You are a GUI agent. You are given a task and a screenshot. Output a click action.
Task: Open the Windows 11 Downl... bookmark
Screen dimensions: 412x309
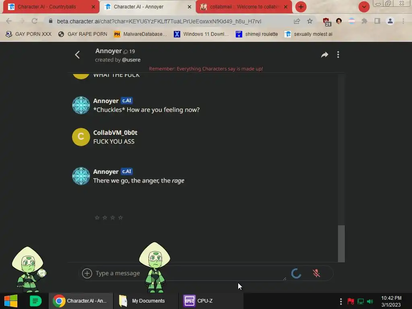(201, 34)
